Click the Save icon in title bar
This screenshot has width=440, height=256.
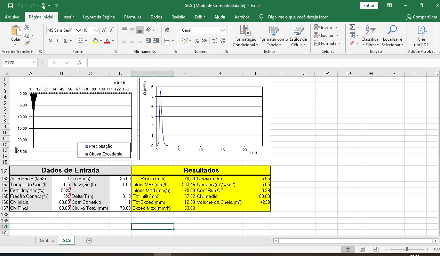click(10, 6)
